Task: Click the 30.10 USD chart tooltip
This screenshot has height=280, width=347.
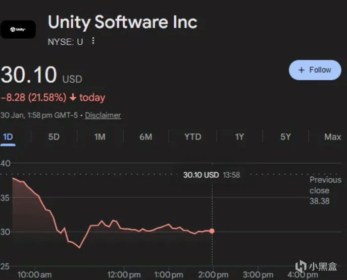Action: pos(201,175)
